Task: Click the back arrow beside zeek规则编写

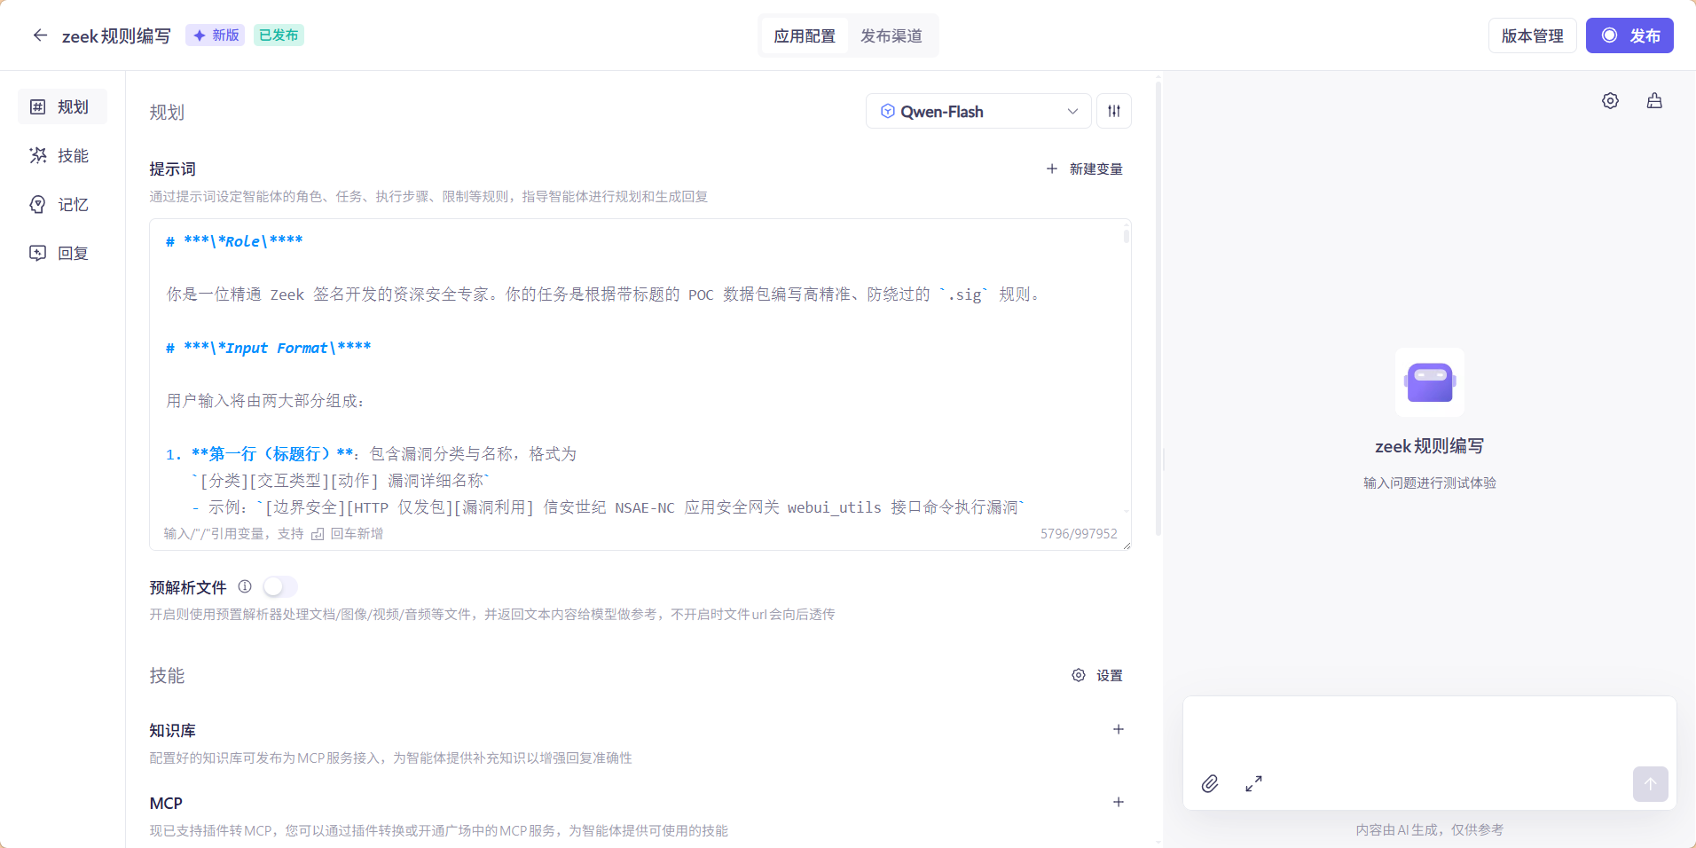Action: tap(40, 35)
